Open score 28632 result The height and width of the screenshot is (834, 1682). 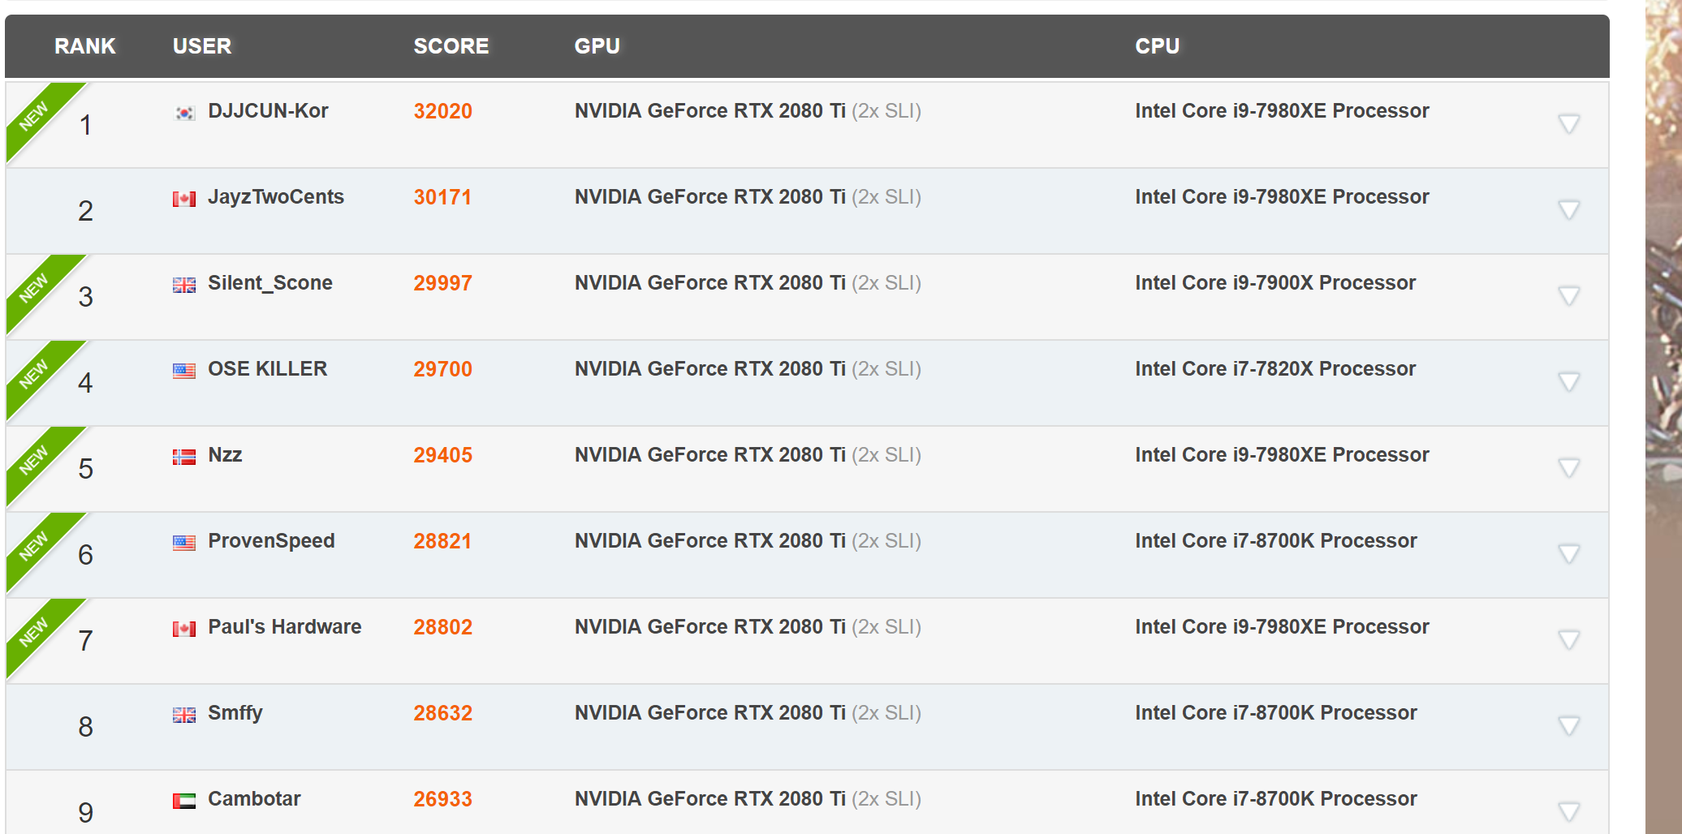(443, 713)
